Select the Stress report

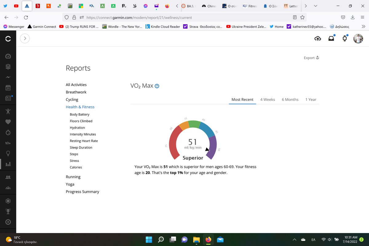coord(74,161)
